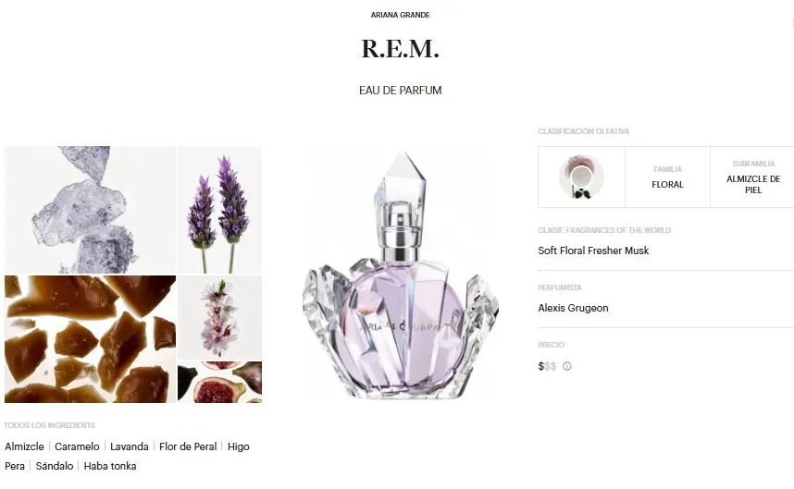Click the R.E.M. perfume bottle image
This screenshot has height=489, width=794.
pyautogui.click(x=401, y=275)
